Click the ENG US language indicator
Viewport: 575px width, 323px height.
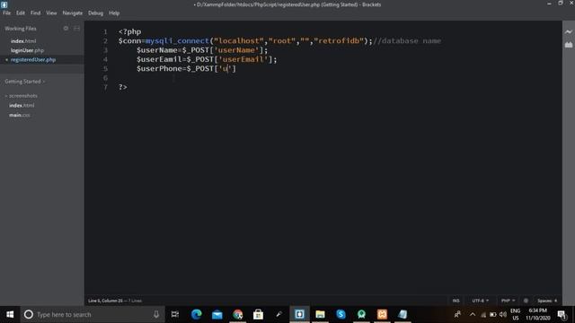click(515, 314)
